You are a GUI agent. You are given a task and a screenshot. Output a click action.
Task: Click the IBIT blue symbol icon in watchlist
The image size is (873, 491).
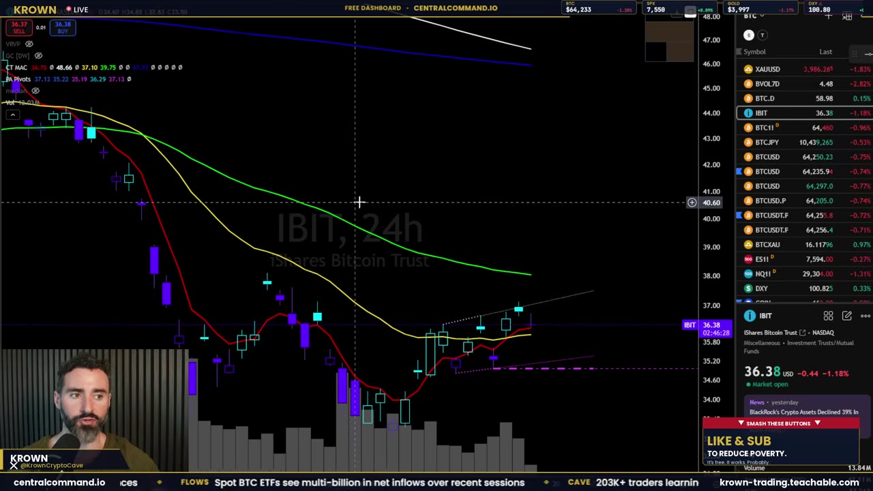tap(748, 113)
